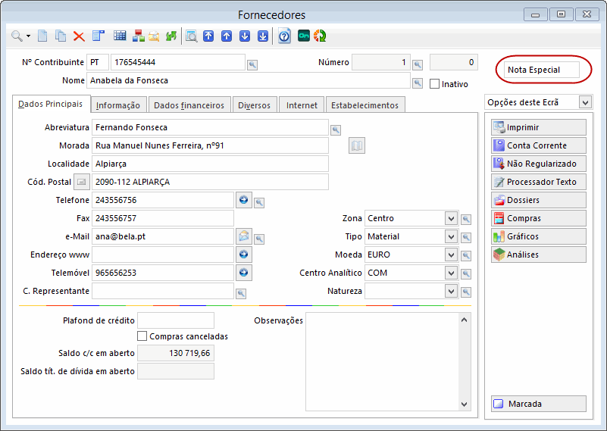Click the green 'On' toolbar icon

(304, 36)
